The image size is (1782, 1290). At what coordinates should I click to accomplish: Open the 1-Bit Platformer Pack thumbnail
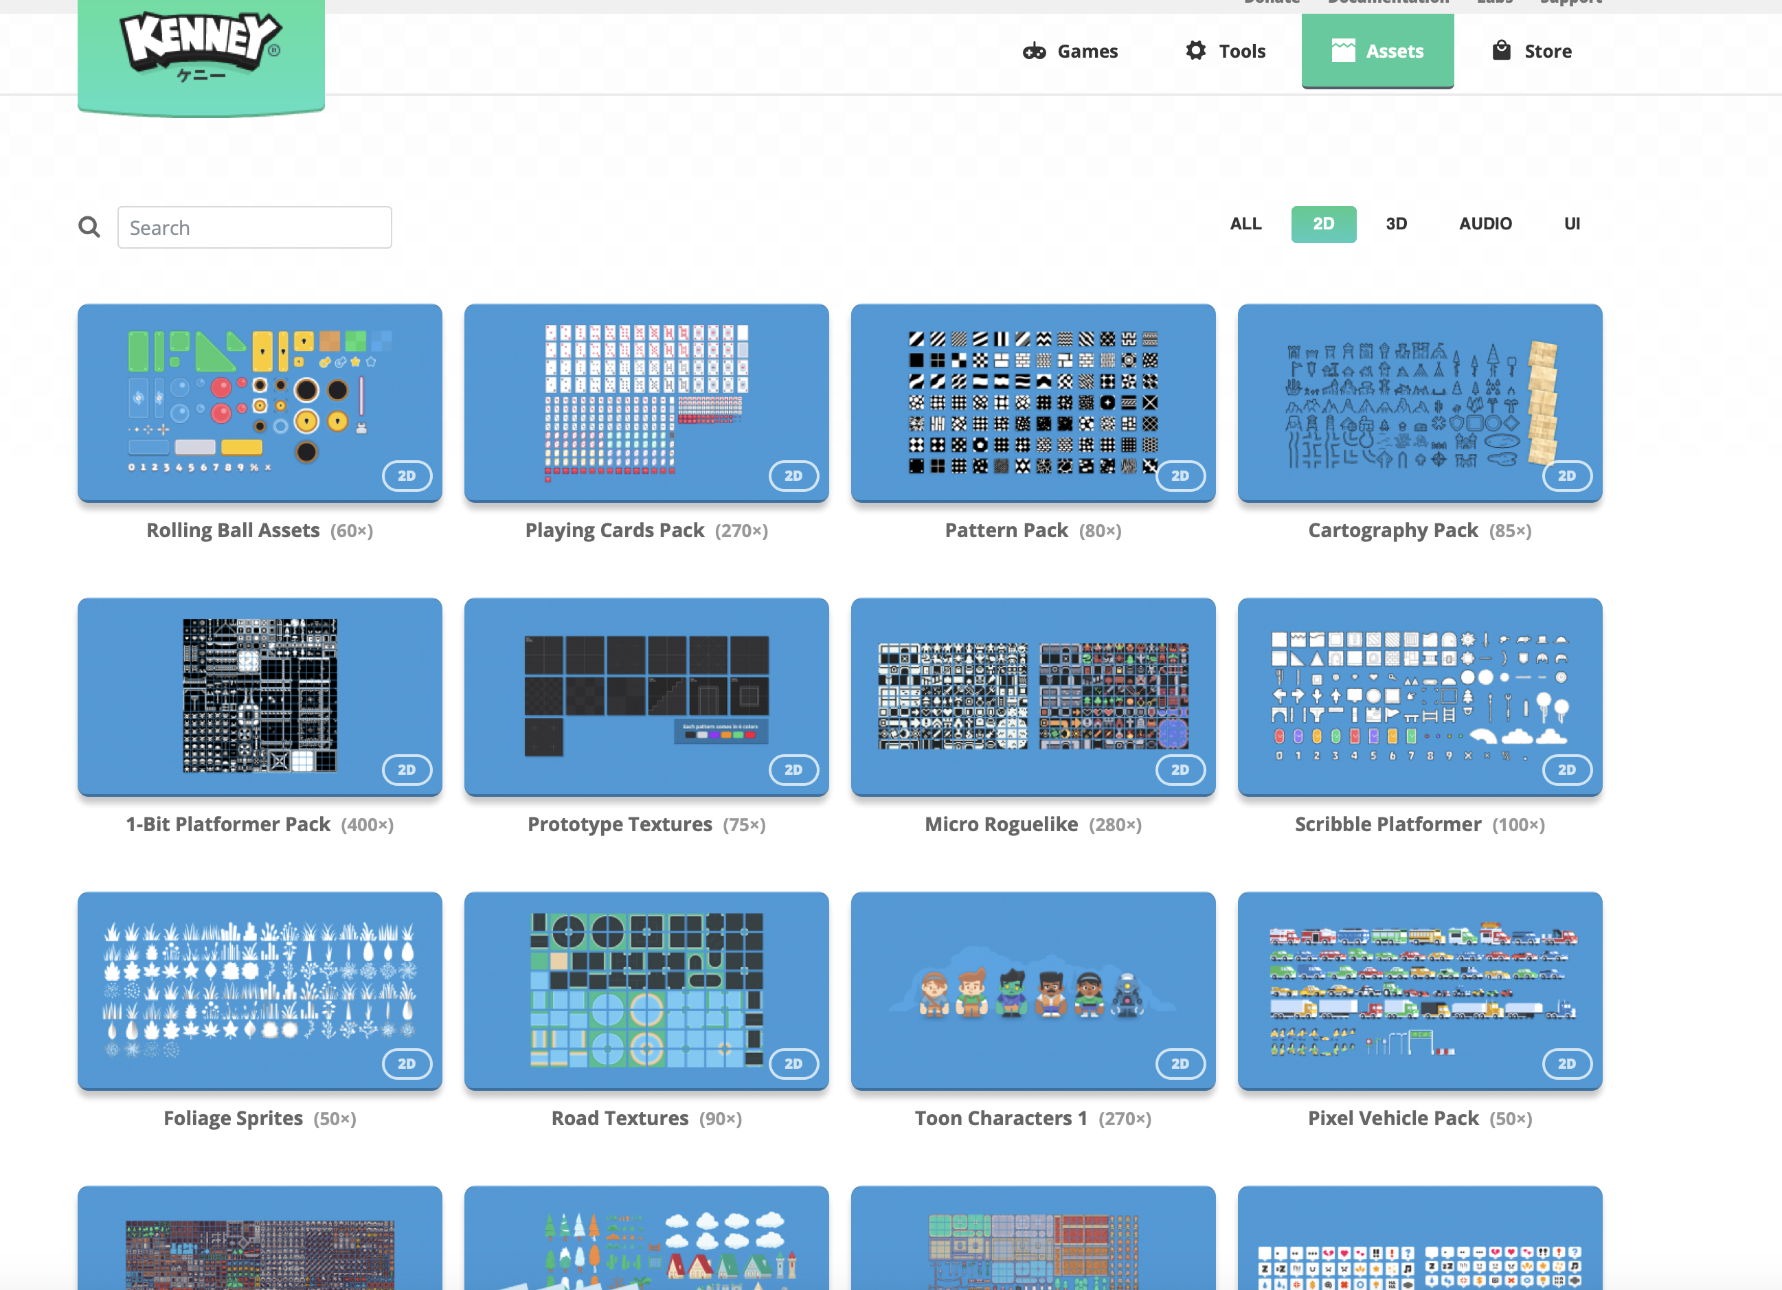click(260, 696)
